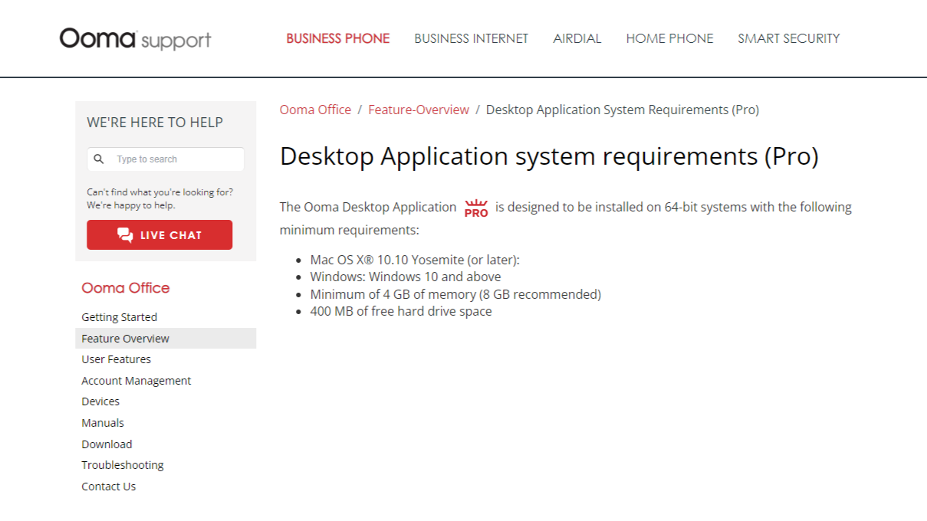Click the search magnifier icon
The image size is (927, 521).
(x=99, y=159)
